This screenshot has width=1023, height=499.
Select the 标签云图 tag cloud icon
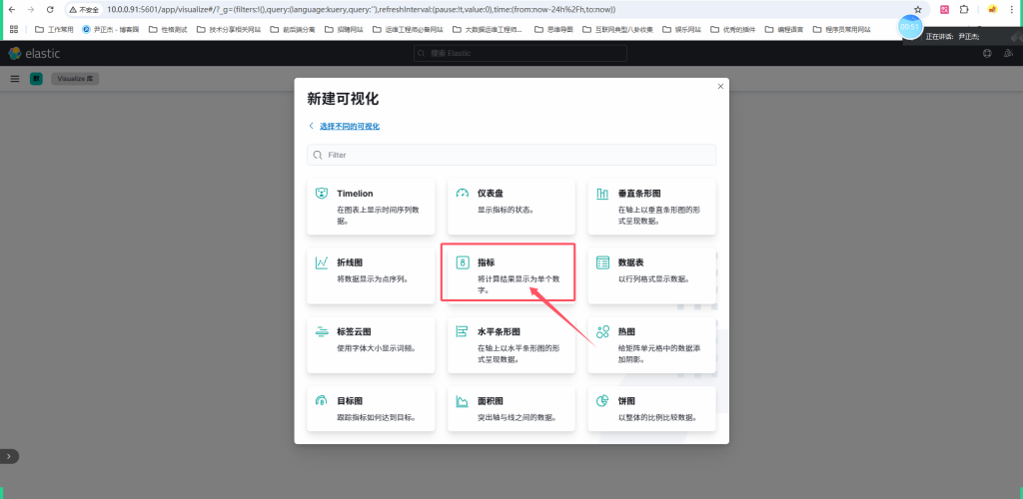point(322,331)
